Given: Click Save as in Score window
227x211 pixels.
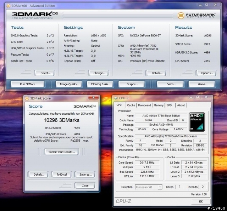Looking at the screenshot, I should (85, 175).
